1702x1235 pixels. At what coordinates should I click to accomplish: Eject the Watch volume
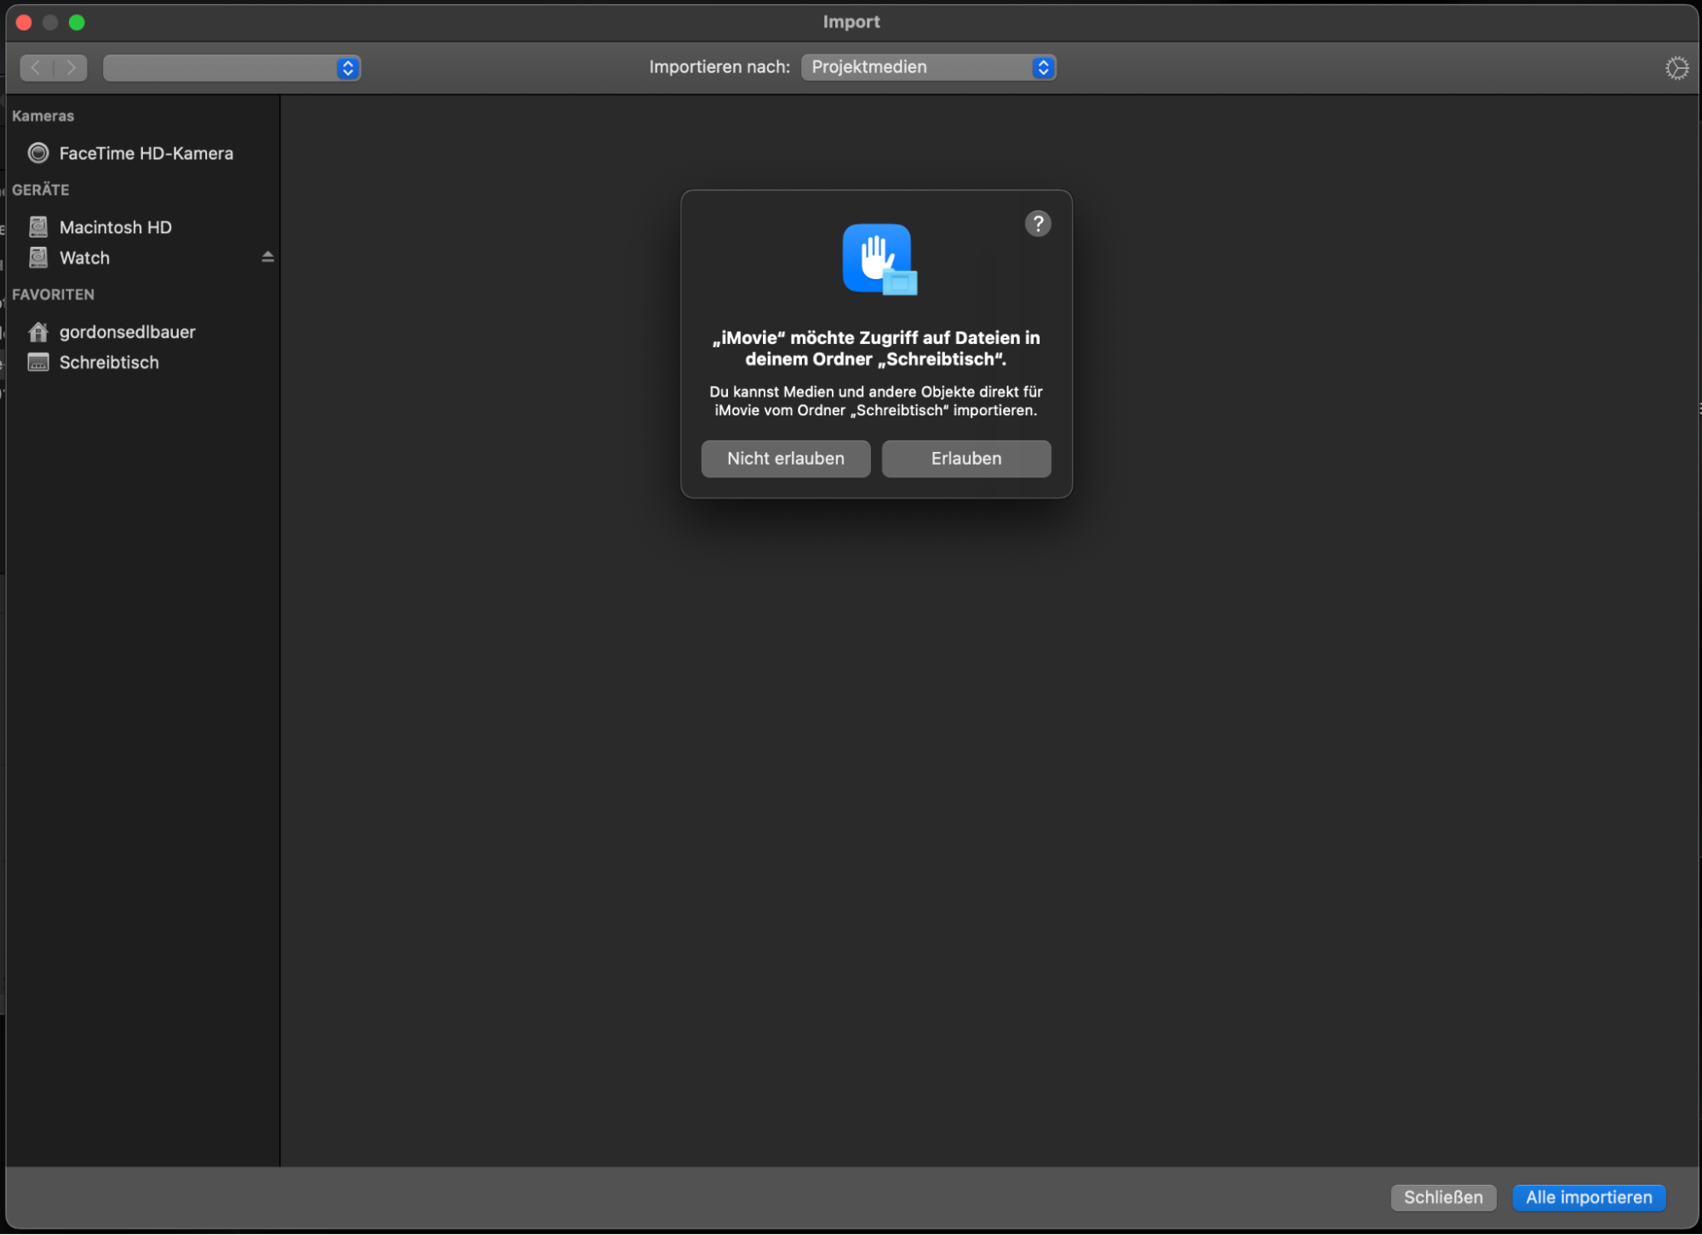point(267,257)
